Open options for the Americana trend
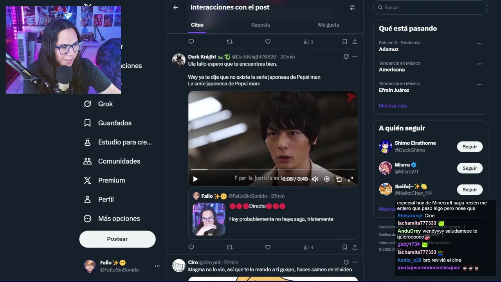 (x=479, y=64)
